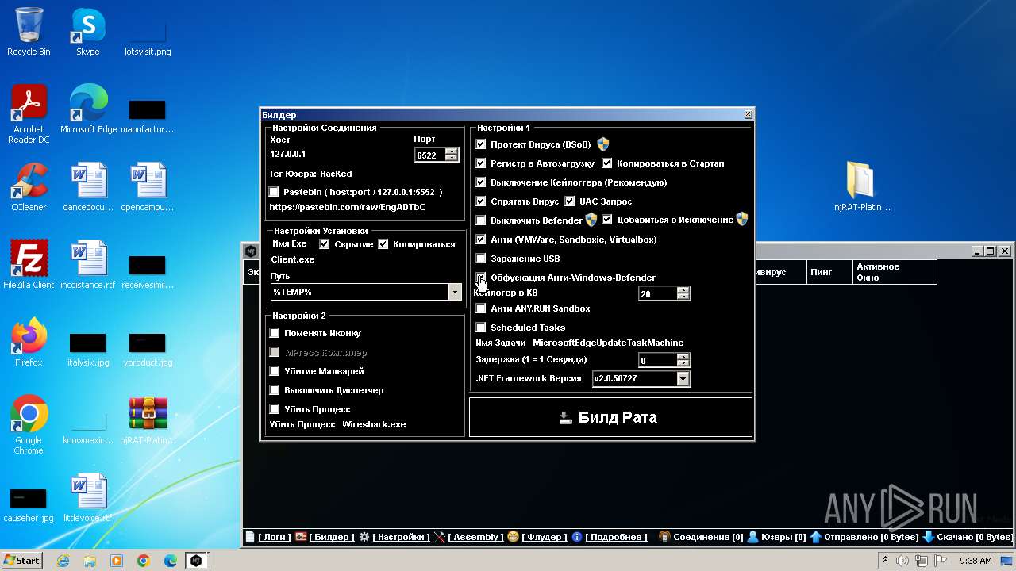The image size is (1016, 571).
Task: Open the Windows Start menu
Action: [22, 561]
